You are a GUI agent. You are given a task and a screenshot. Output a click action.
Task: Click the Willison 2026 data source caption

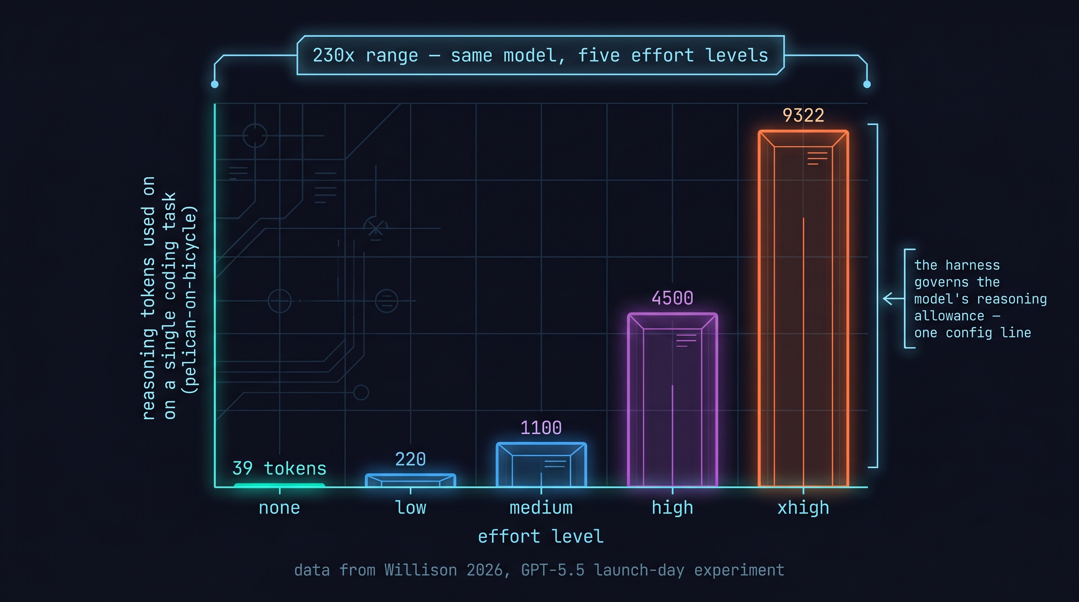click(x=539, y=570)
